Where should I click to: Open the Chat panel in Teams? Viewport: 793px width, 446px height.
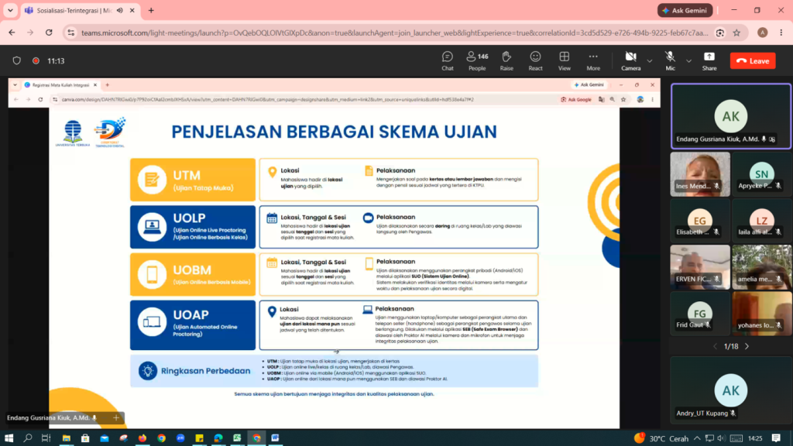pyautogui.click(x=447, y=60)
